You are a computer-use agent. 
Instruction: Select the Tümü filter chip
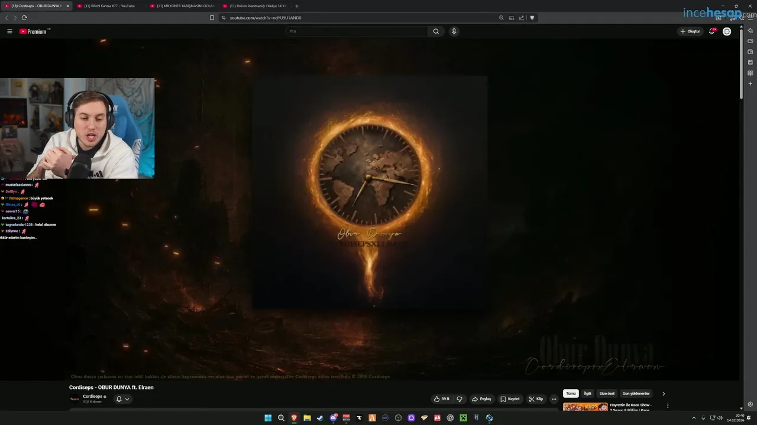(571, 394)
